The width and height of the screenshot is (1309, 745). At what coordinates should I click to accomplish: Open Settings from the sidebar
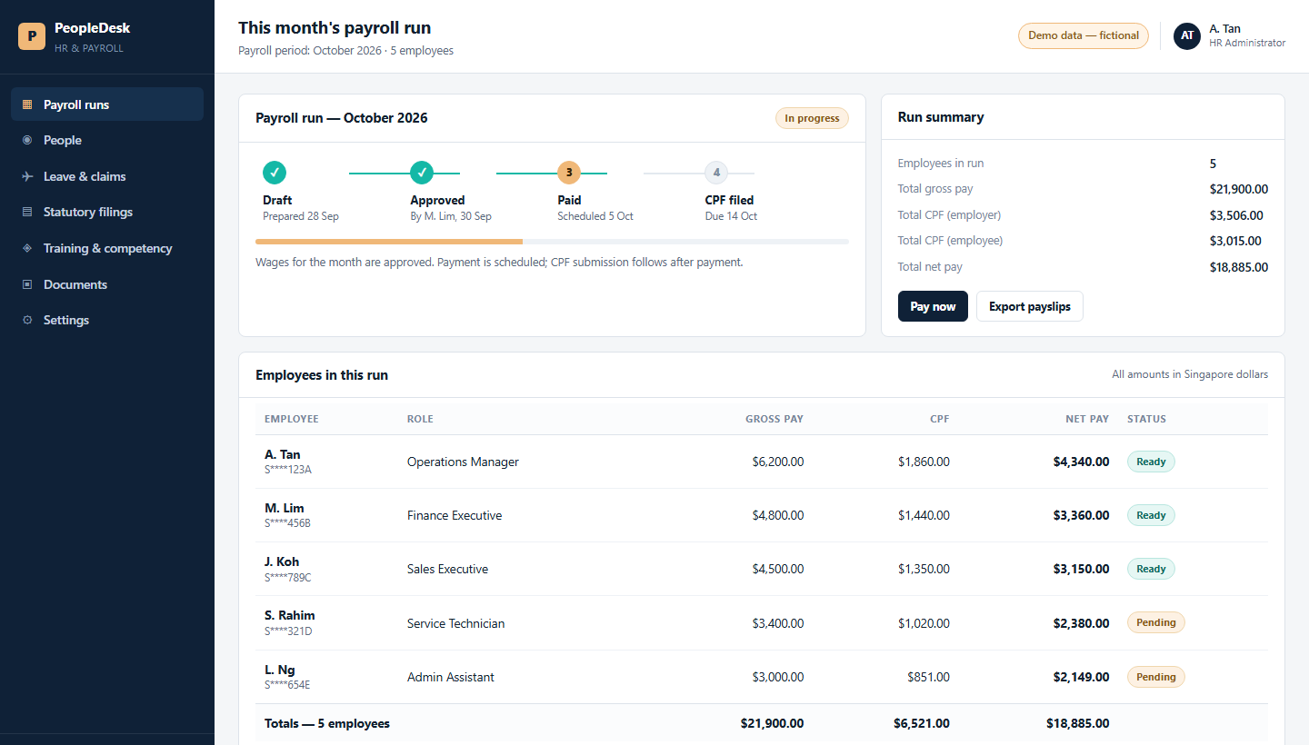107,320
